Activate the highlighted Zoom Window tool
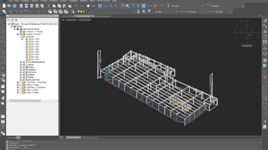Image resolution: width=268 pixels, height=150 pixels. [x=100, y=6]
